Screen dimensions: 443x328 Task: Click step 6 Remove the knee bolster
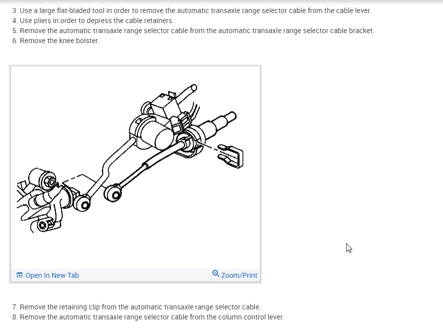tap(56, 41)
